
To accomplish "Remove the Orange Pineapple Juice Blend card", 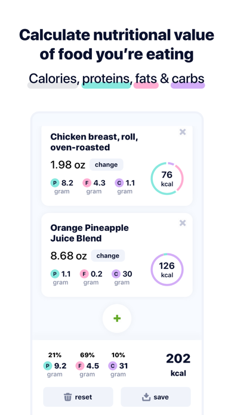I will click(183, 223).
